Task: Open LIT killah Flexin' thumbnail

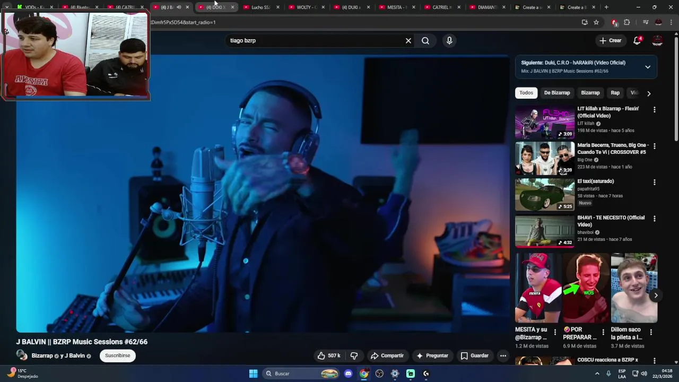Action: tap(545, 122)
